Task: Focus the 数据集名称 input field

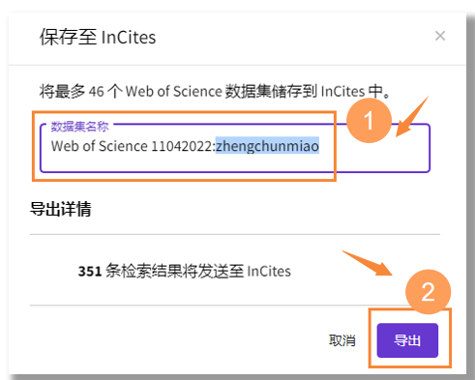Action: point(235,148)
